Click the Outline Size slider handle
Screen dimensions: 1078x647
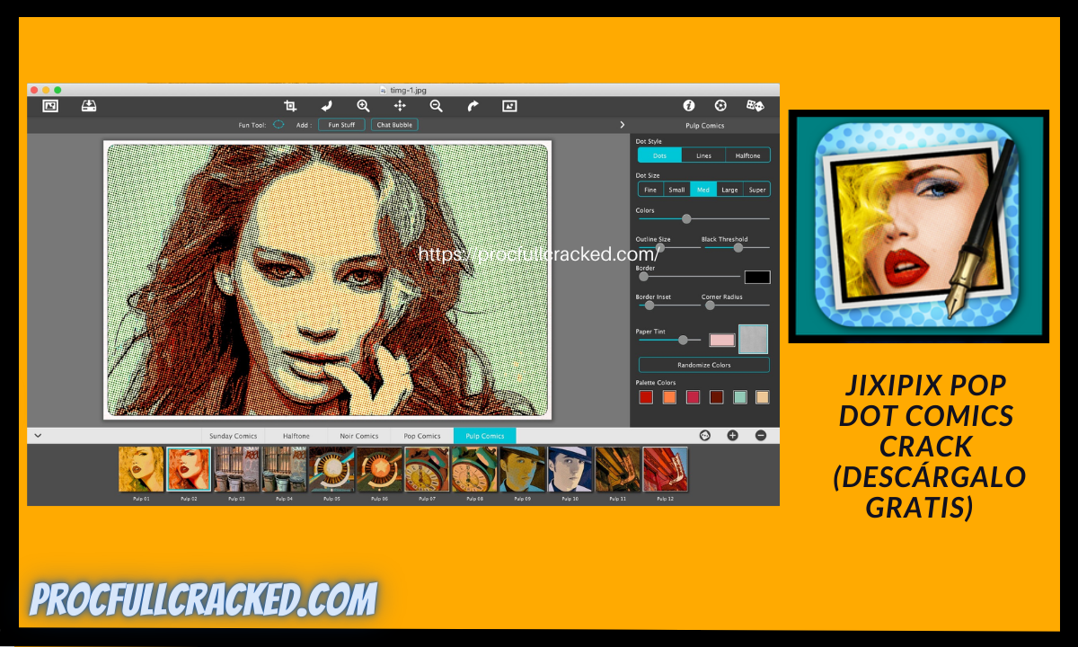tap(660, 247)
